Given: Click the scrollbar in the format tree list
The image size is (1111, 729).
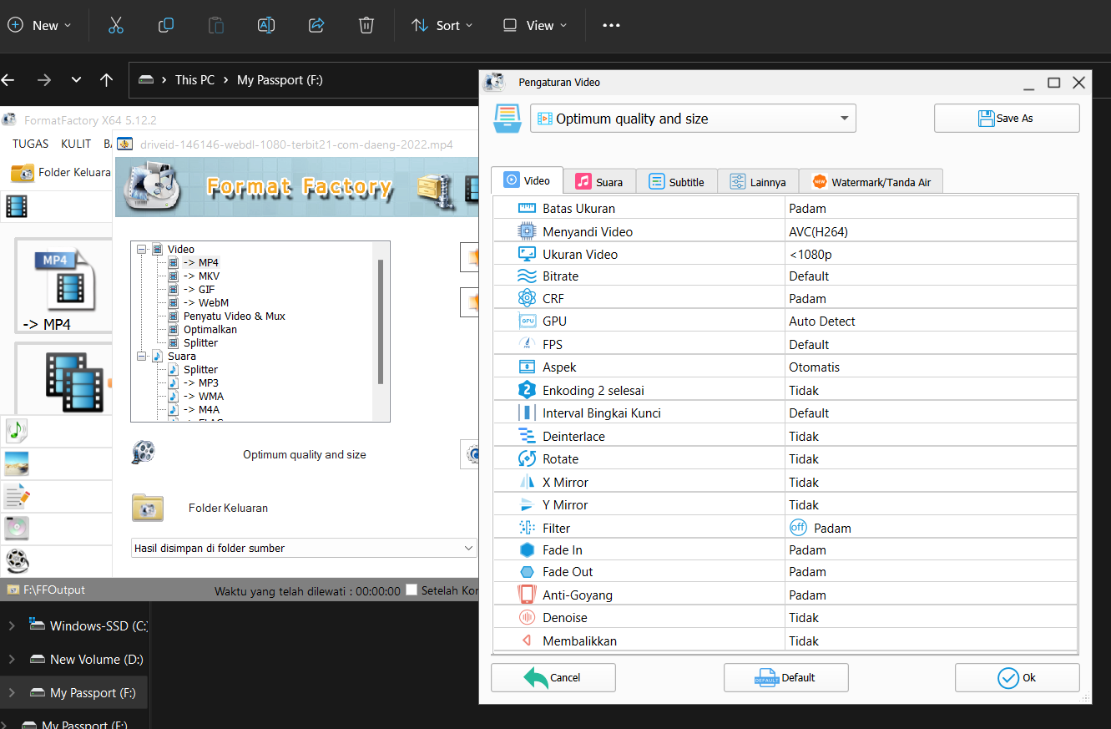Looking at the screenshot, I should [381, 321].
